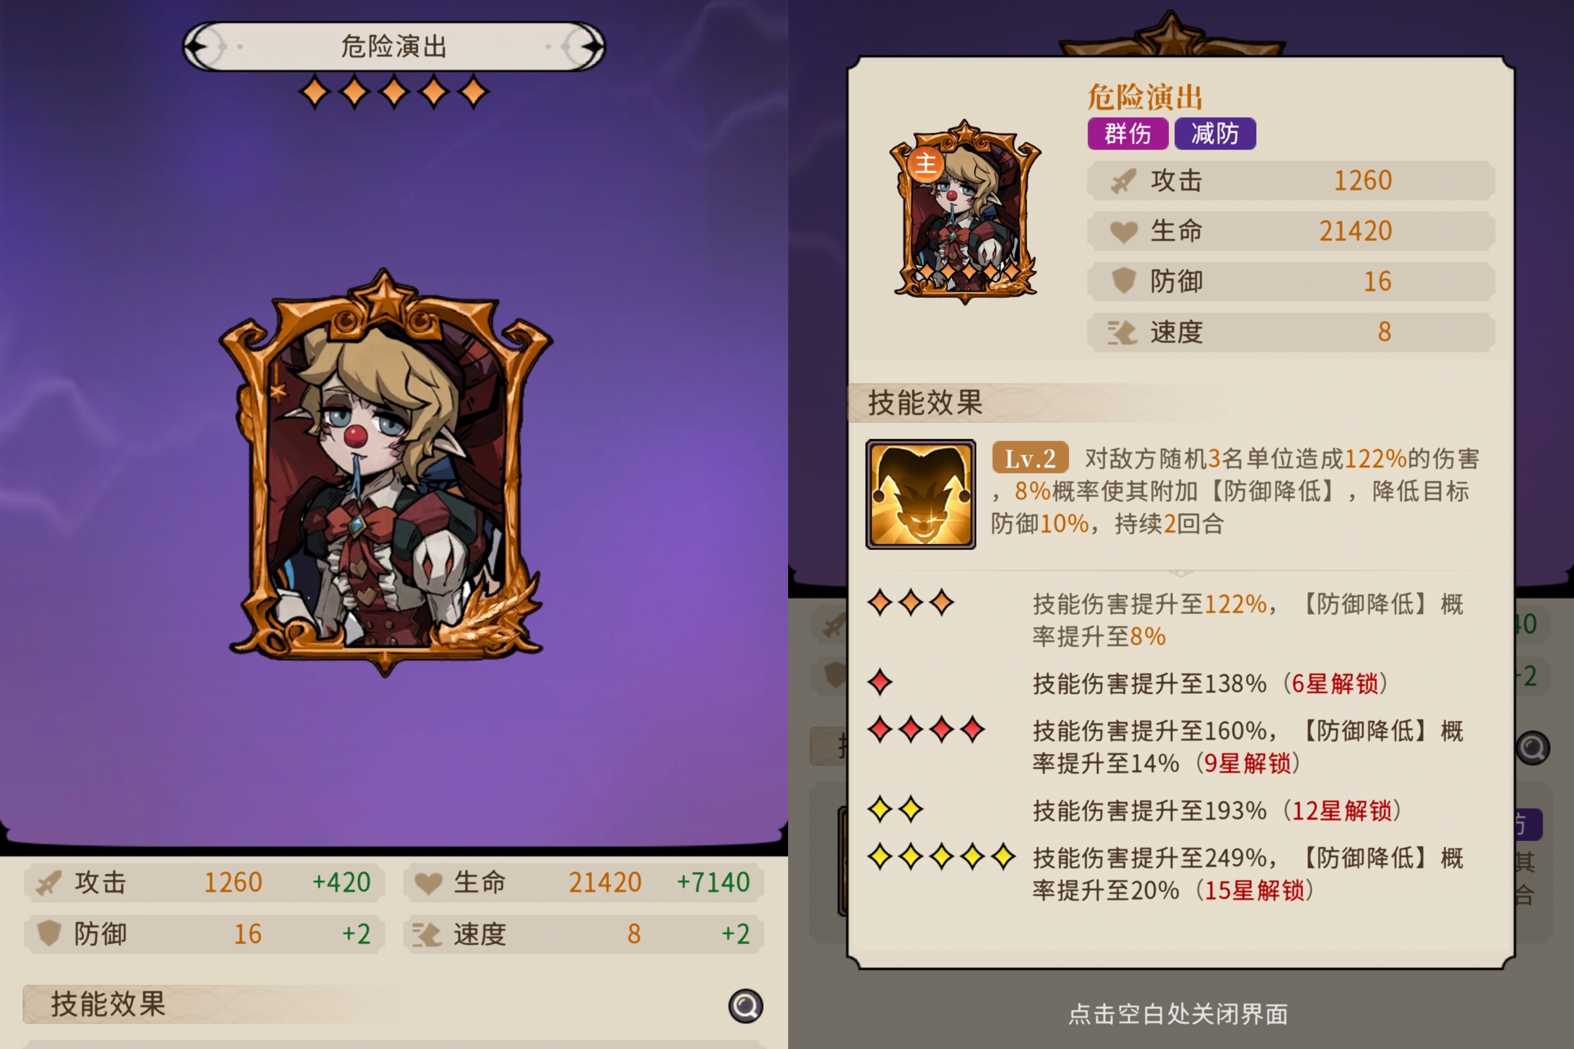The height and width of the screenshot is (1049, 1574).
Task: Click the 技能效果 section header on the left
Action: pyautogui.click(x=108, y=1004)
